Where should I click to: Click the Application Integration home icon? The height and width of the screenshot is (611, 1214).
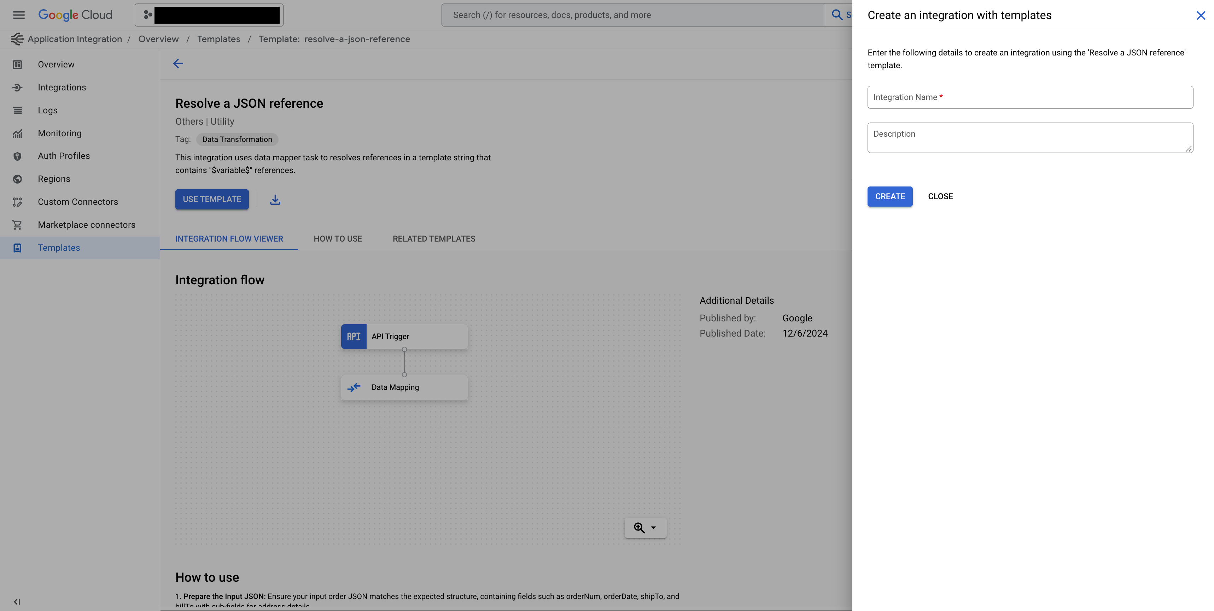click(16, 39)
